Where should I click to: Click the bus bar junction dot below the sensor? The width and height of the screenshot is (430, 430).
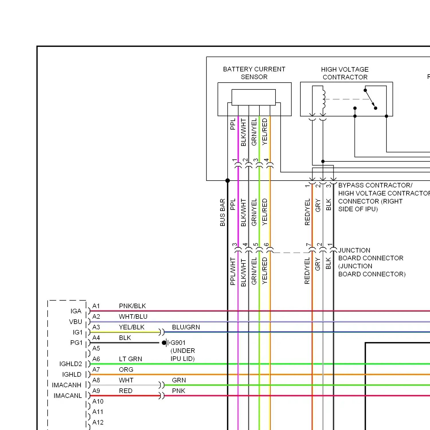pyautogui.click(x=228, y=181)
